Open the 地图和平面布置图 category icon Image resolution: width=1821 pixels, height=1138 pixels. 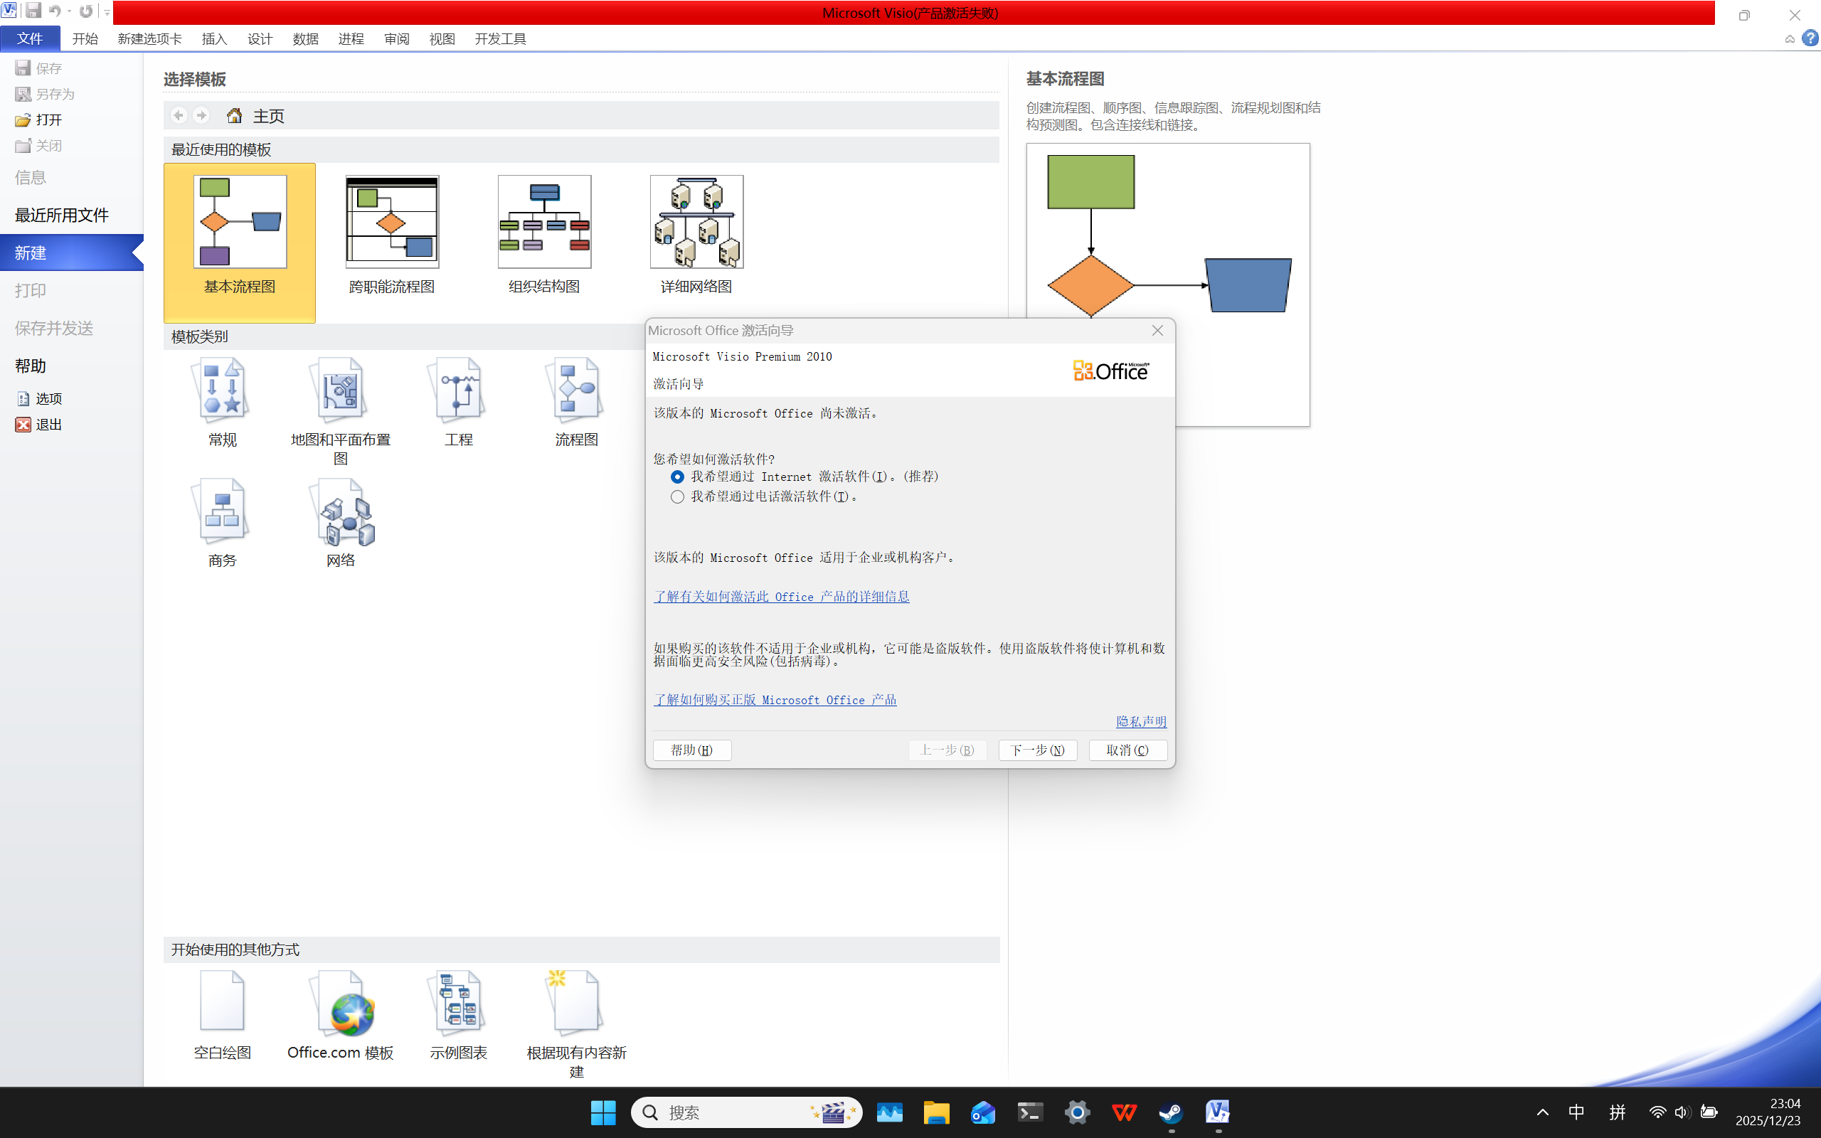click(x=340, y=389)
